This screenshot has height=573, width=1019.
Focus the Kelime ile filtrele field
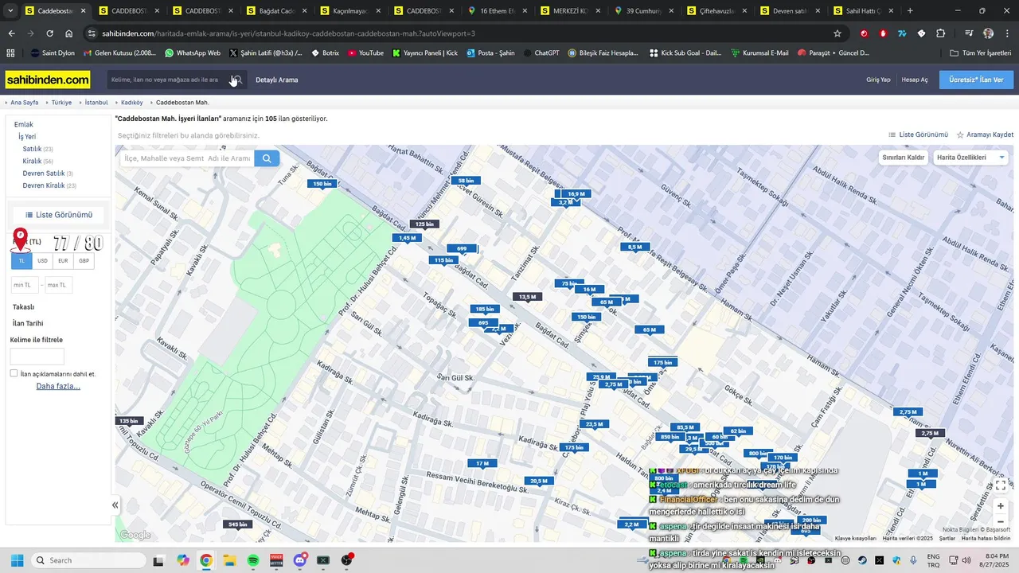point(37,357)
